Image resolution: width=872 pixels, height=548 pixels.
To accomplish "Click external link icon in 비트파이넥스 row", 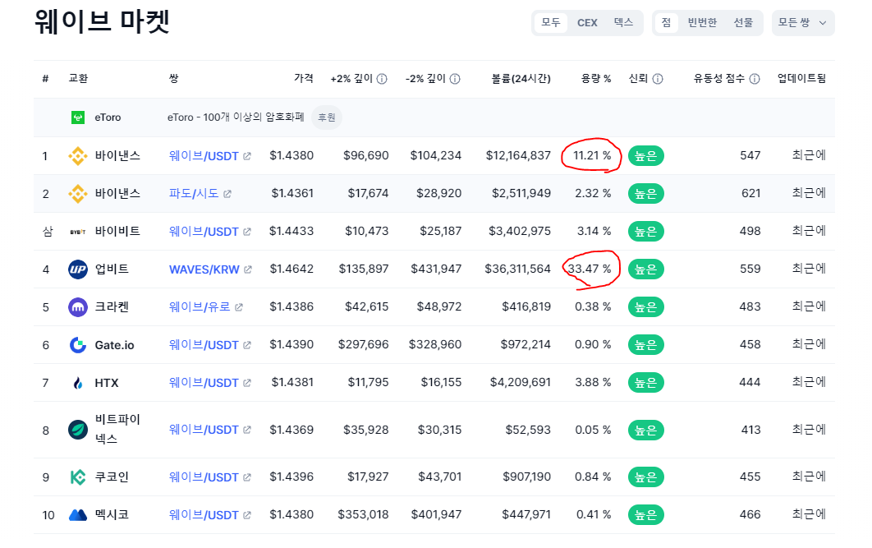I will (247, 430).
